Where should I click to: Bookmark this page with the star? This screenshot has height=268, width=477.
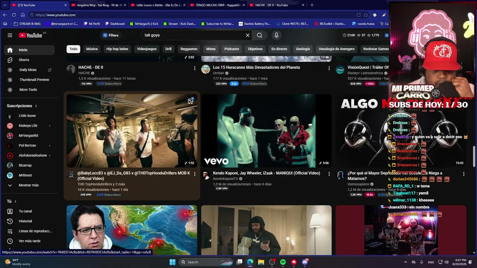[x=366, y=15]
